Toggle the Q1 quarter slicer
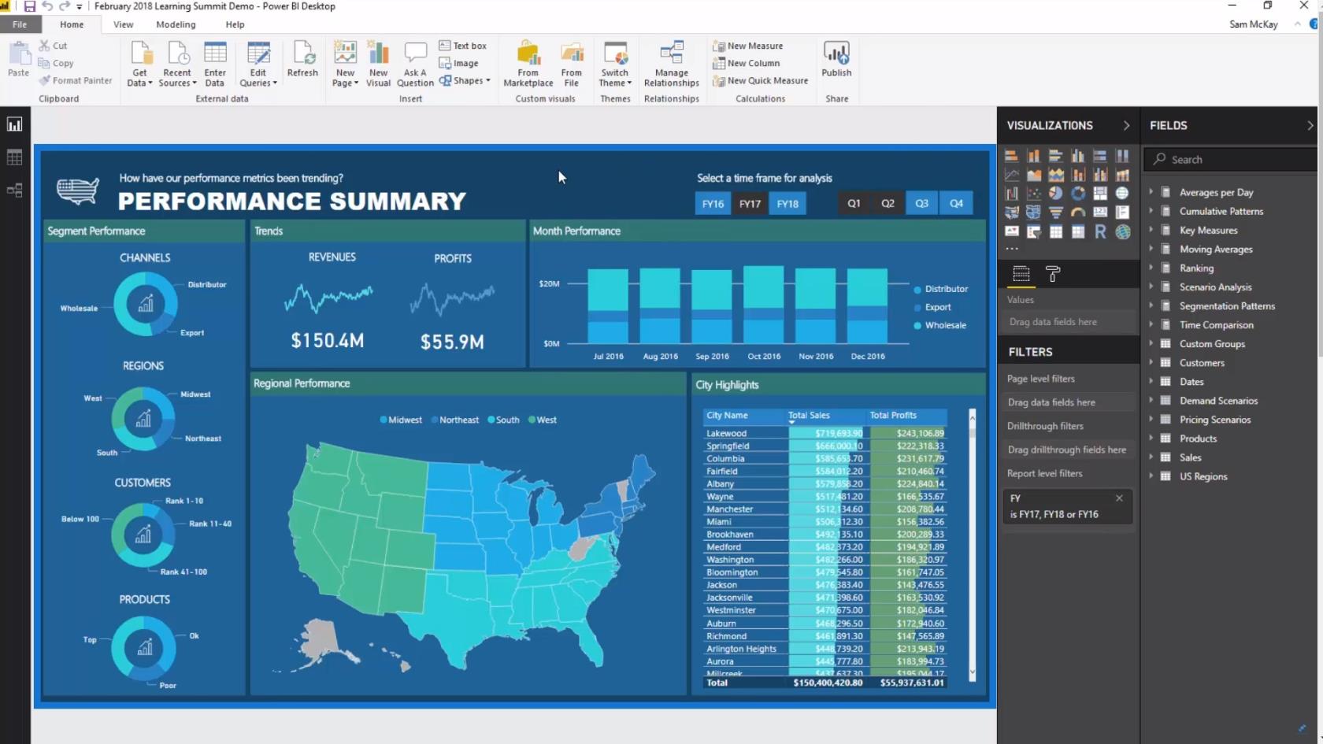The width and height of the screenshot is (1323, 744). [854, 203]
